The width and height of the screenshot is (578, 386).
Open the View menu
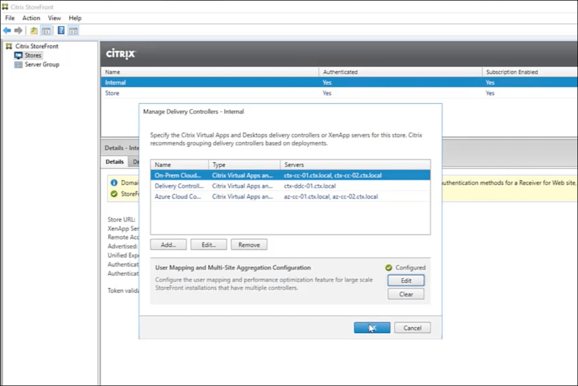tap(54, 18)
